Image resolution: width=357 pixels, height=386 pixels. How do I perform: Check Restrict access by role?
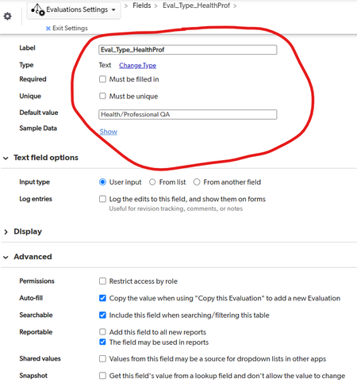[102, 281]
